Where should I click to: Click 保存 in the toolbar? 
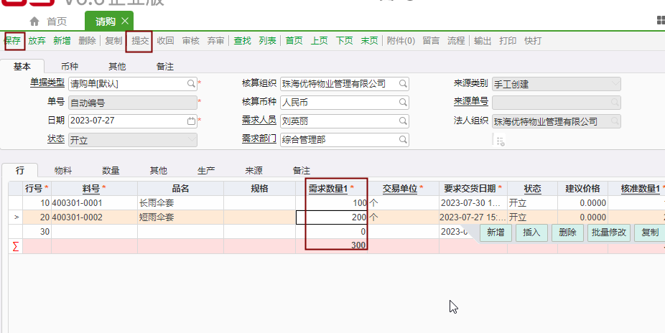[13, 41]
